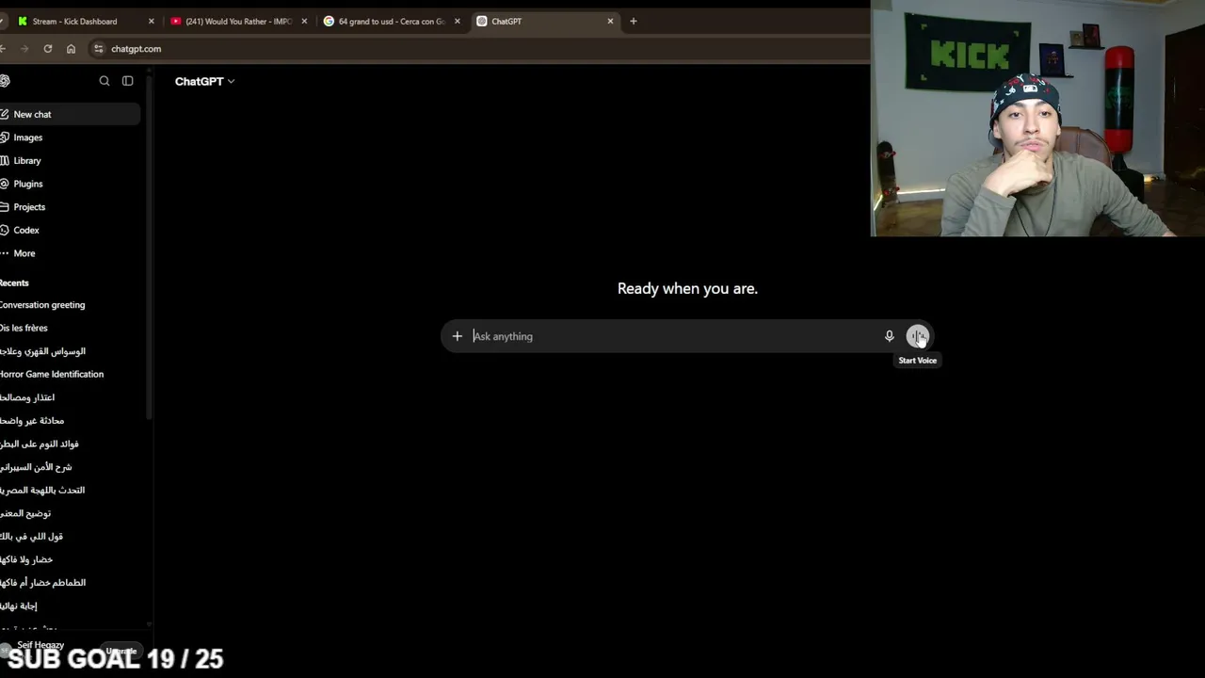Screen dimensions: 1205x678
Task: Click the Google favicon on the third tab
Action: (x=329, y=21)
